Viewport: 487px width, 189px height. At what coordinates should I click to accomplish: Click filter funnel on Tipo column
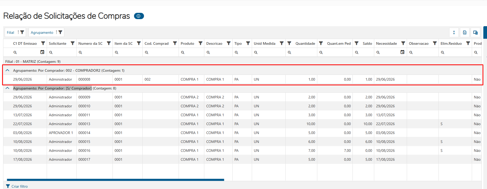coord(248,43)
